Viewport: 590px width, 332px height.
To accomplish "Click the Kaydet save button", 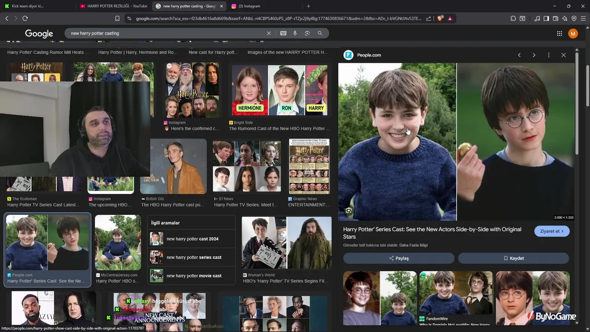I will (x=513, y=258).
